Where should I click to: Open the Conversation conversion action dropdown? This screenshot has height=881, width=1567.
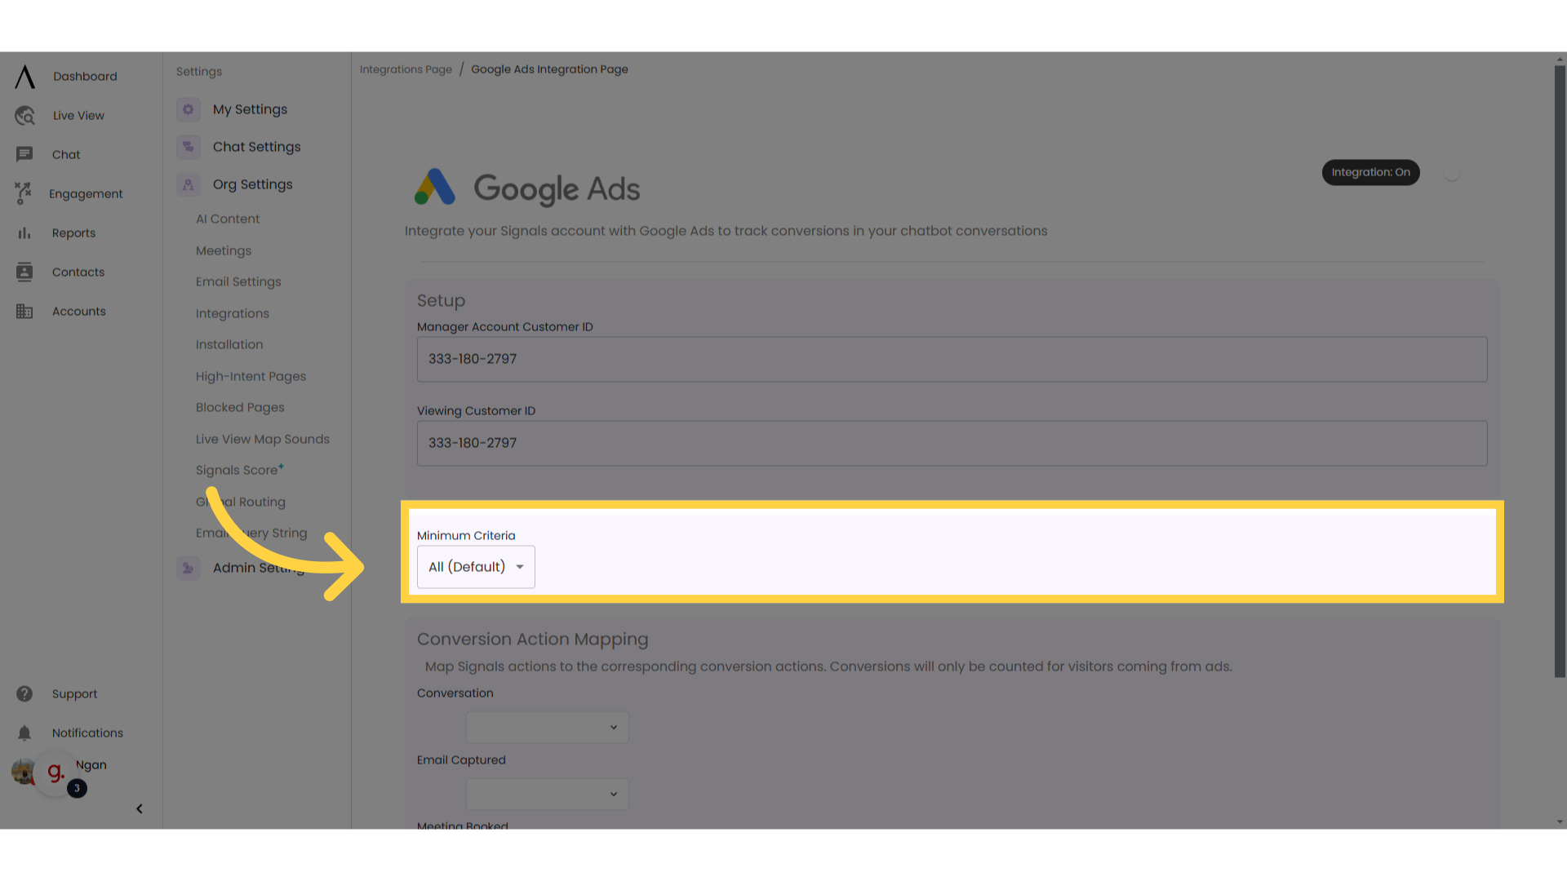pos(547,728)
